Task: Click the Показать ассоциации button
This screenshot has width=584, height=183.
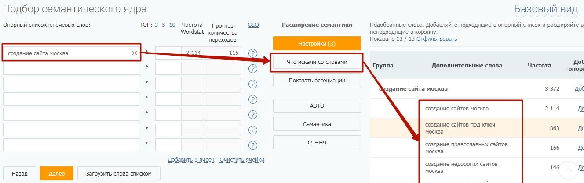Action: pyautogui.click(x=317, y=81)
